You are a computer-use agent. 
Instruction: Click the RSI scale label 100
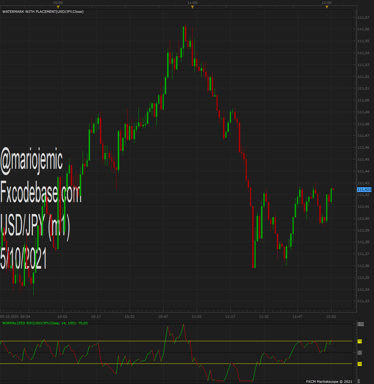tap(361, 324)
